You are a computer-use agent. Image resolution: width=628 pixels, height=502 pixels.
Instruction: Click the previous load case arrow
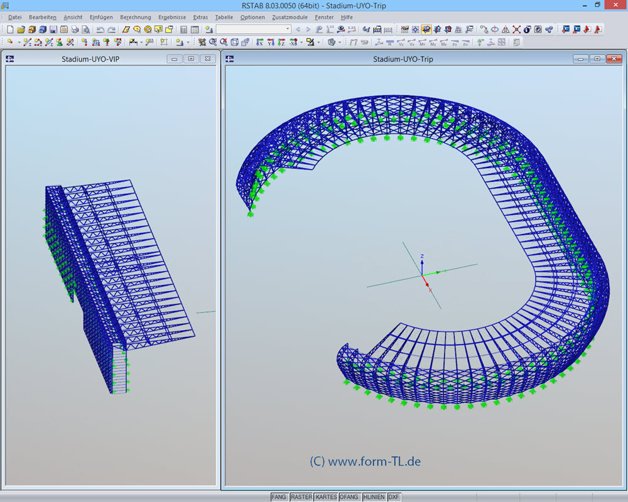[x=298, y=29]
